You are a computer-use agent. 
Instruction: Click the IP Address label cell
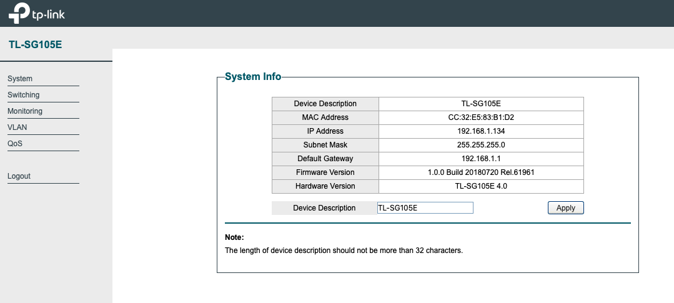325,131
